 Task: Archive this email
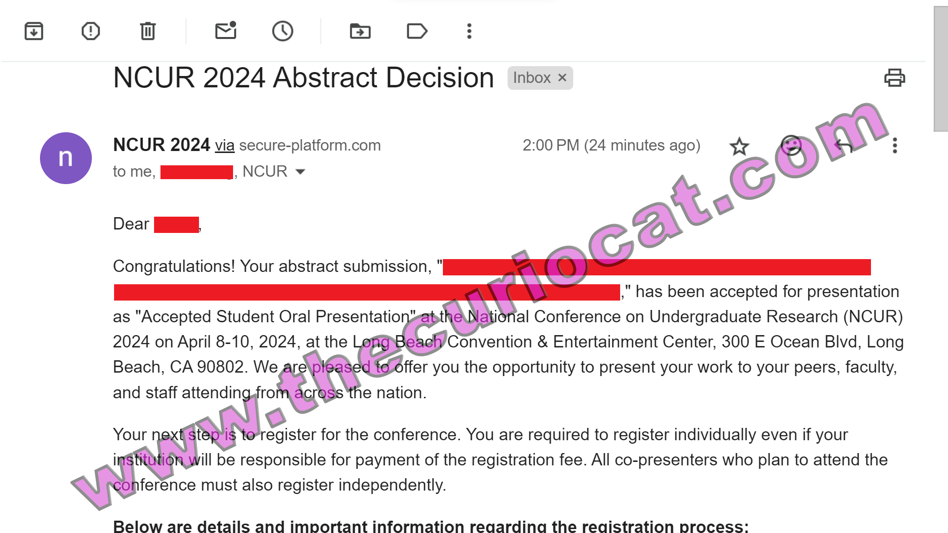(34, 31)
